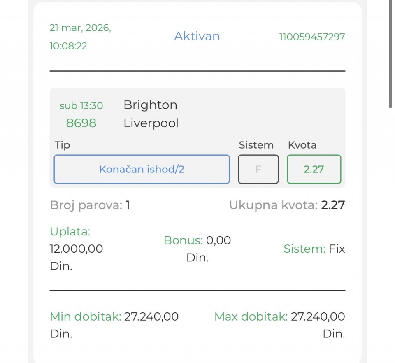
Task: Click the match code 8698
Action: (81, 123)
